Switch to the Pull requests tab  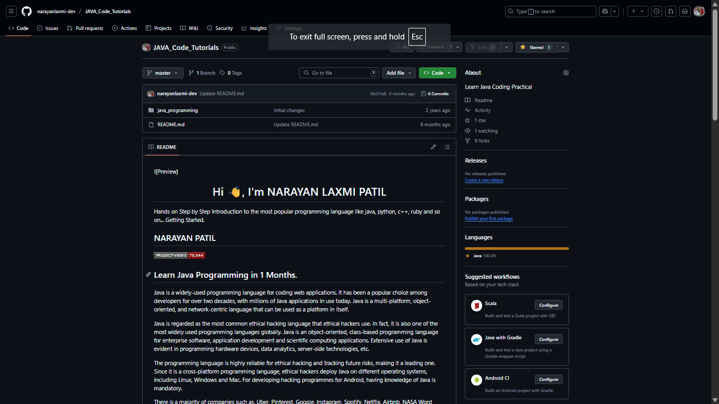85,28
